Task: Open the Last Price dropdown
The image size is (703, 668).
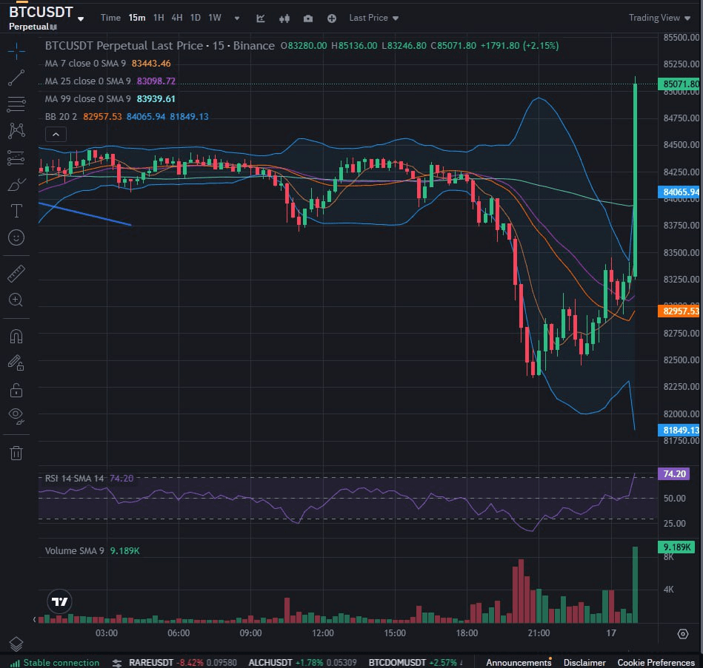Action: point(374,18)
